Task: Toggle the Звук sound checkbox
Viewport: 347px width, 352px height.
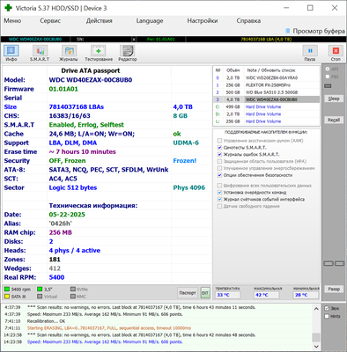Action: (x=327, y=308)
